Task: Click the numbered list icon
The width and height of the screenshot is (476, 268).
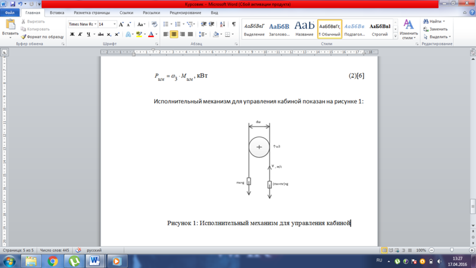Action: click(178, 24)
